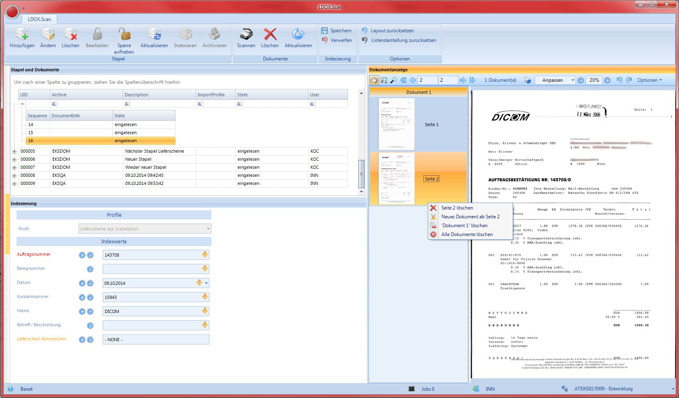
Task: Click Sperre aufheben lock icon
Action: pos(124,35)
